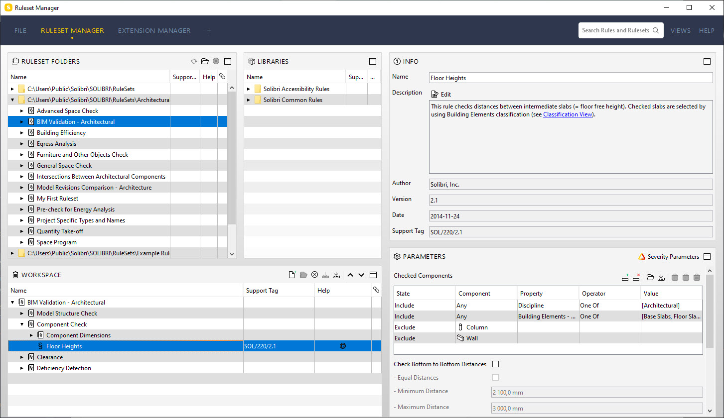The height and width of the screenshot is (418, 724).
Task: Maximize the Libraries panel
Action: (372, 61)
